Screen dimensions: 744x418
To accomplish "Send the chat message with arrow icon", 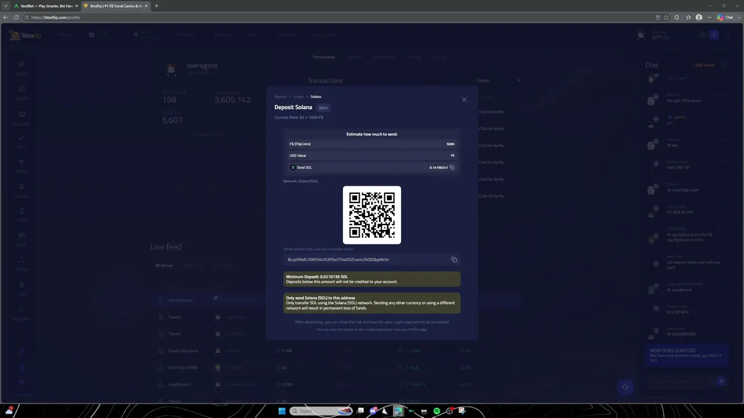I will (x=721, y=381).
